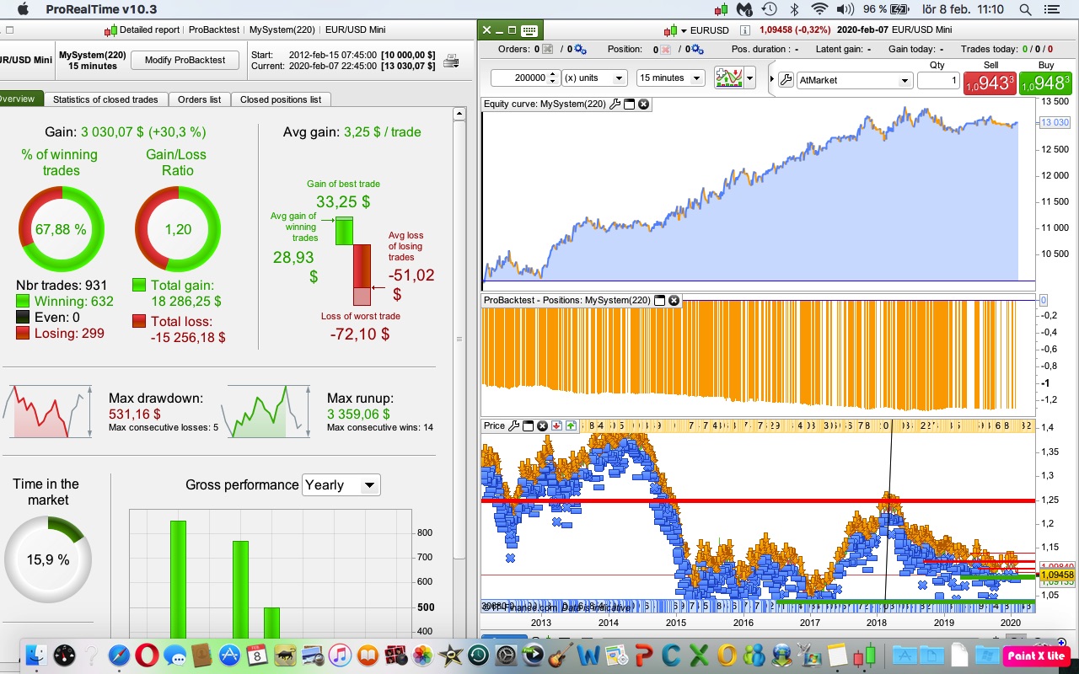This screenshot has width=1079, height=674.
Task: Open the App Store from the Dock
Action: point(230,655)
